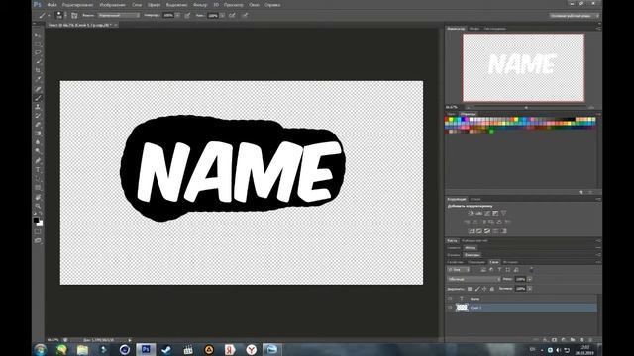
Task: Open the layer opacity dropdown
Action: click(530, 279)
